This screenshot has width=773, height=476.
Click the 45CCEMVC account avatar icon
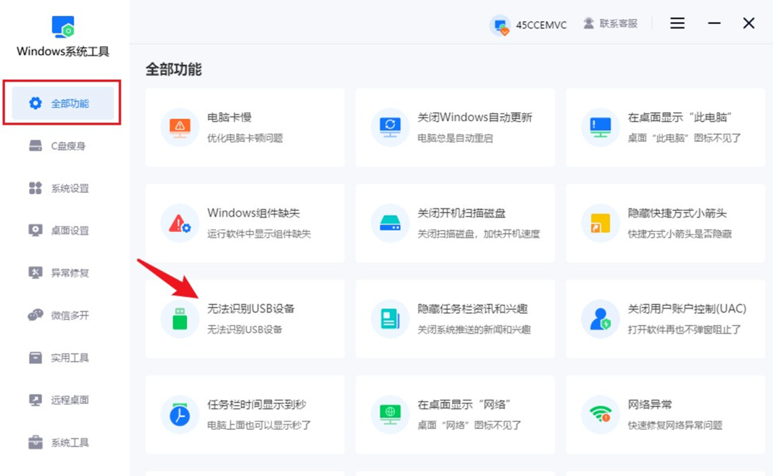(x=501, y=25)
